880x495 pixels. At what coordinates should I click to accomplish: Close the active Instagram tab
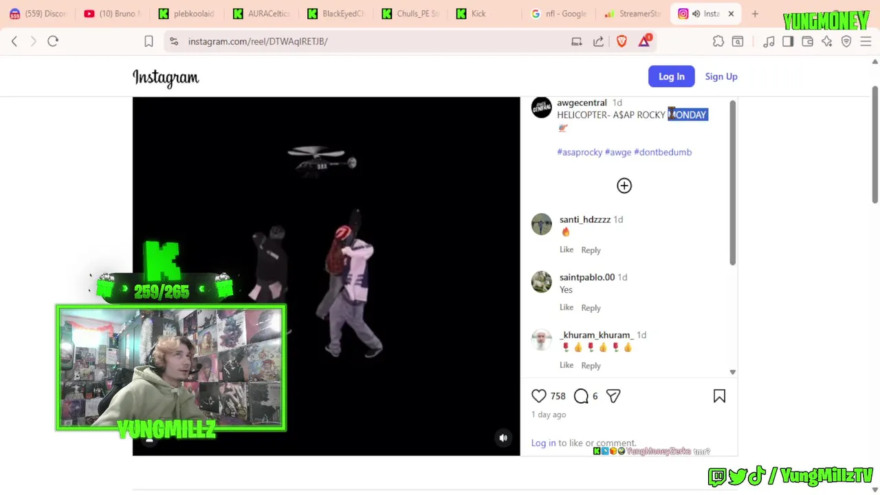[731, 14]
